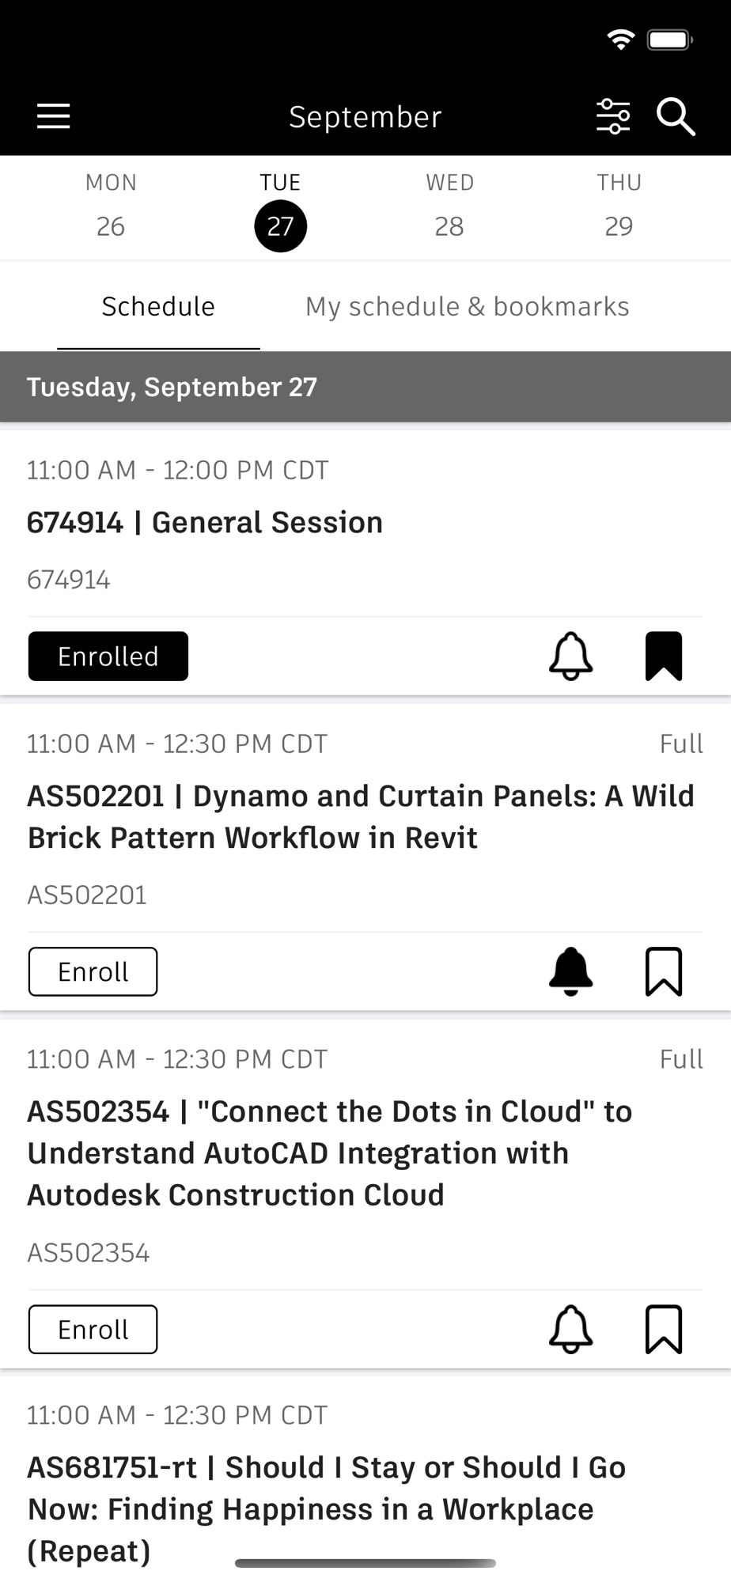Image resolution: width=731 pixels, height=1582 pixels.
Task: Toggle reminder bell for General Session
Action: [x=570, y=656]
